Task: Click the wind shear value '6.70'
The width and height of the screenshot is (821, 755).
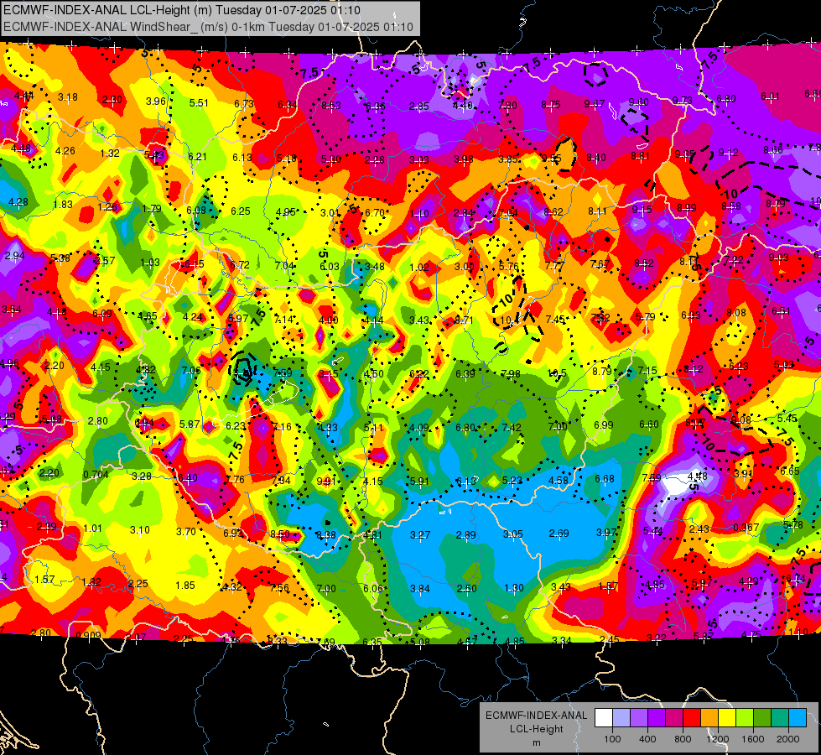Action: click(375, 213)
